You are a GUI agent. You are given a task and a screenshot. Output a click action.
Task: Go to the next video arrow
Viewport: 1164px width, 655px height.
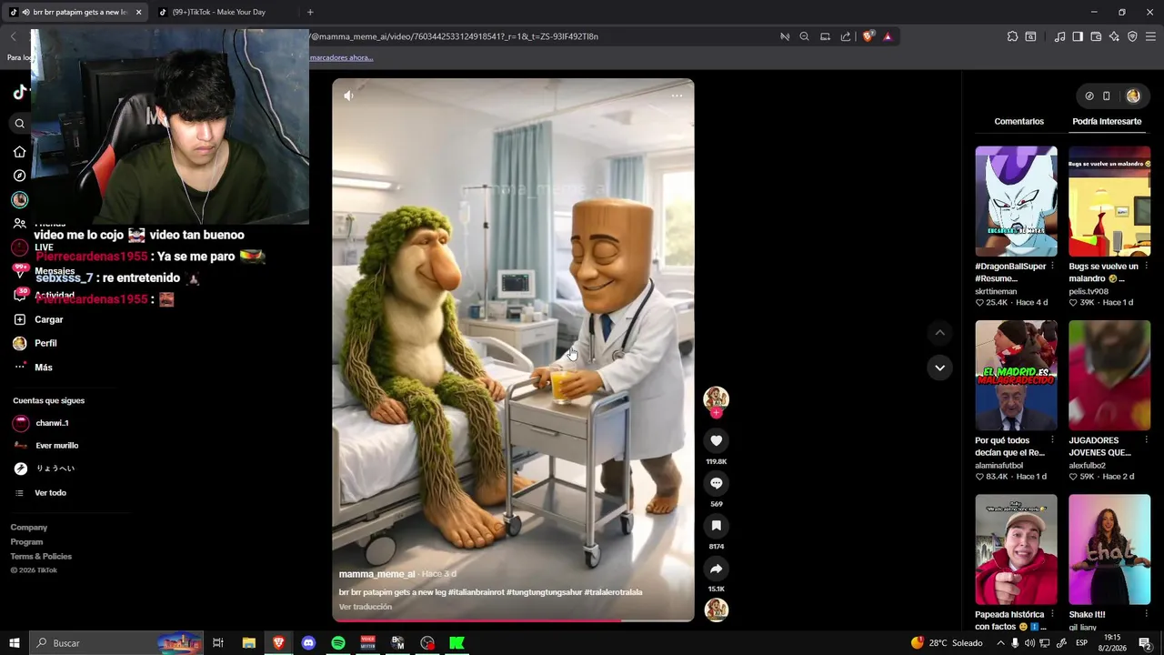[x=939, y=368]
